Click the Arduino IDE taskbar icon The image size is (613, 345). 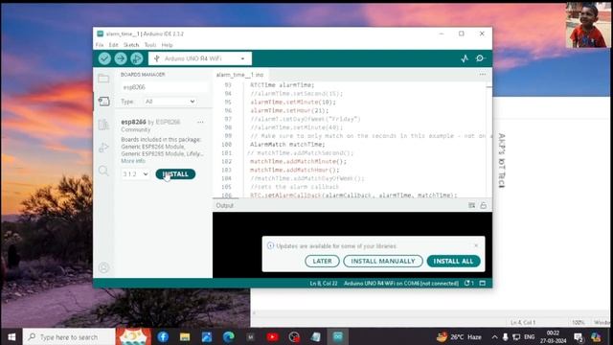[338, 336]
